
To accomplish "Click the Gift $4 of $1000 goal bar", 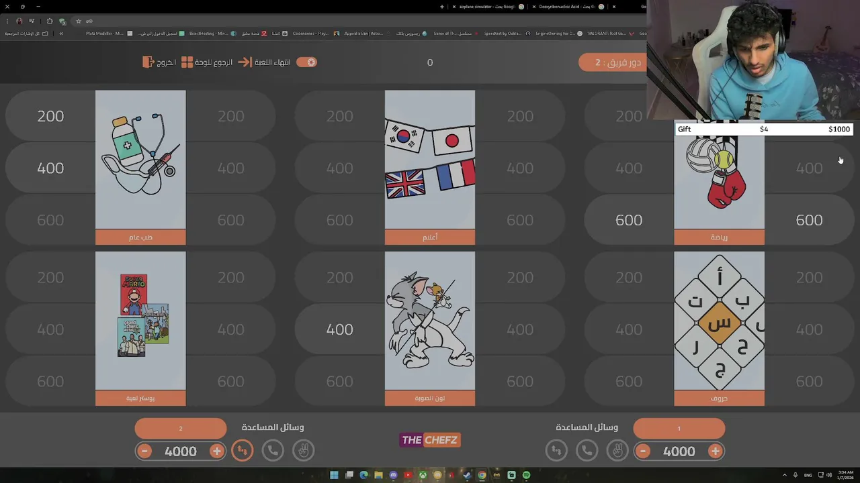I will pos(764,129).
